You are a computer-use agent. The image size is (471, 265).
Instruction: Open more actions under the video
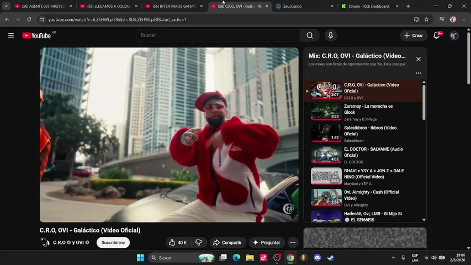pyautogui.click(x=293, y=242)
